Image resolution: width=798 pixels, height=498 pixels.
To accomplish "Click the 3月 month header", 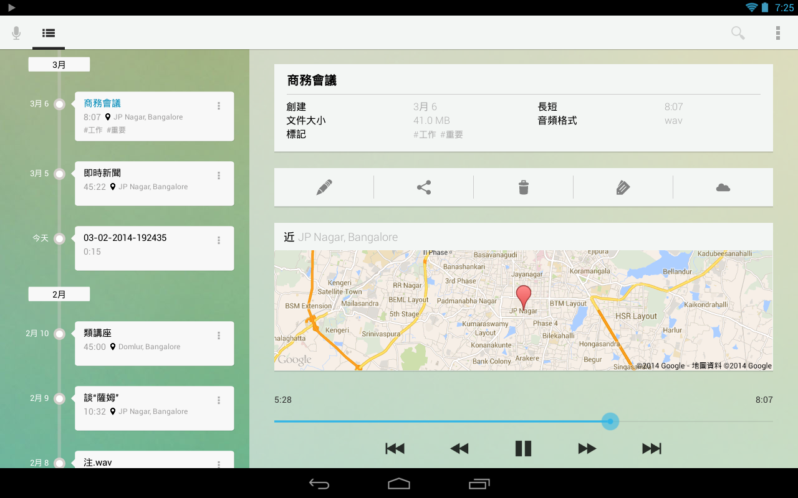I will (x=59, y=65).
